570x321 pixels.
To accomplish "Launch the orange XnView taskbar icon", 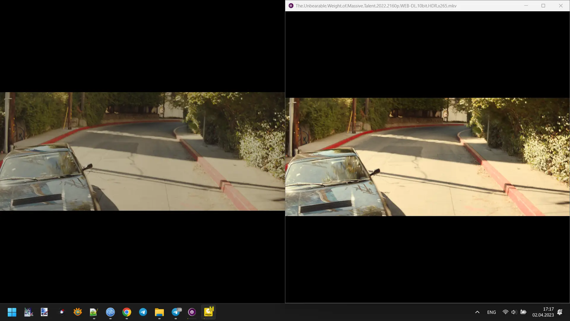I will [78, 312].
